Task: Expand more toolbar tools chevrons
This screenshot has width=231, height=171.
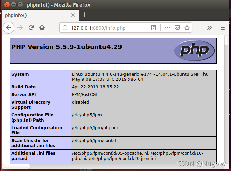Action: (x=209, y=28)
